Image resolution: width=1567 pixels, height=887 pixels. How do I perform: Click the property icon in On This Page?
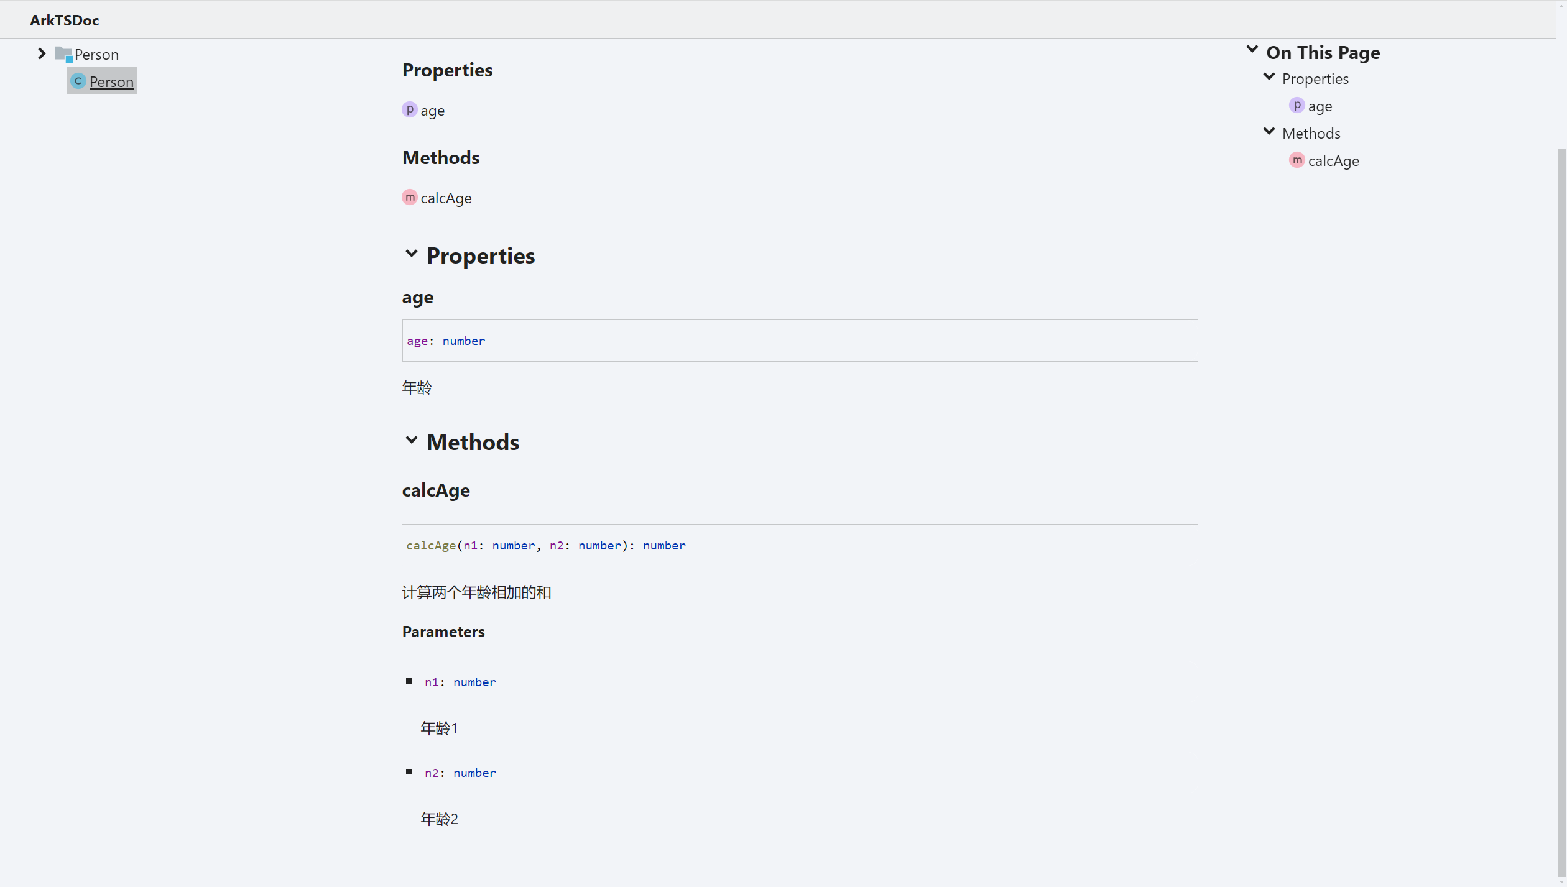[1297, 106]
